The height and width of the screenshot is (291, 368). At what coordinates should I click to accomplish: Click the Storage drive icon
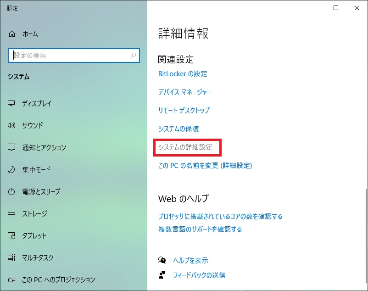coord(11,213)
